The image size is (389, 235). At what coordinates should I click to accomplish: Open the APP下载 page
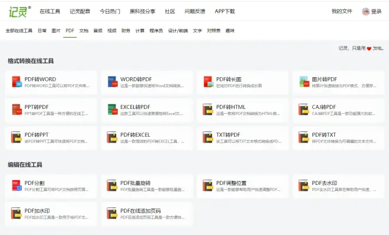pyautogui.click(x=225, y=11)
